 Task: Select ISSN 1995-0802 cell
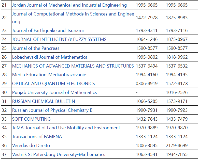coord(150,57)
